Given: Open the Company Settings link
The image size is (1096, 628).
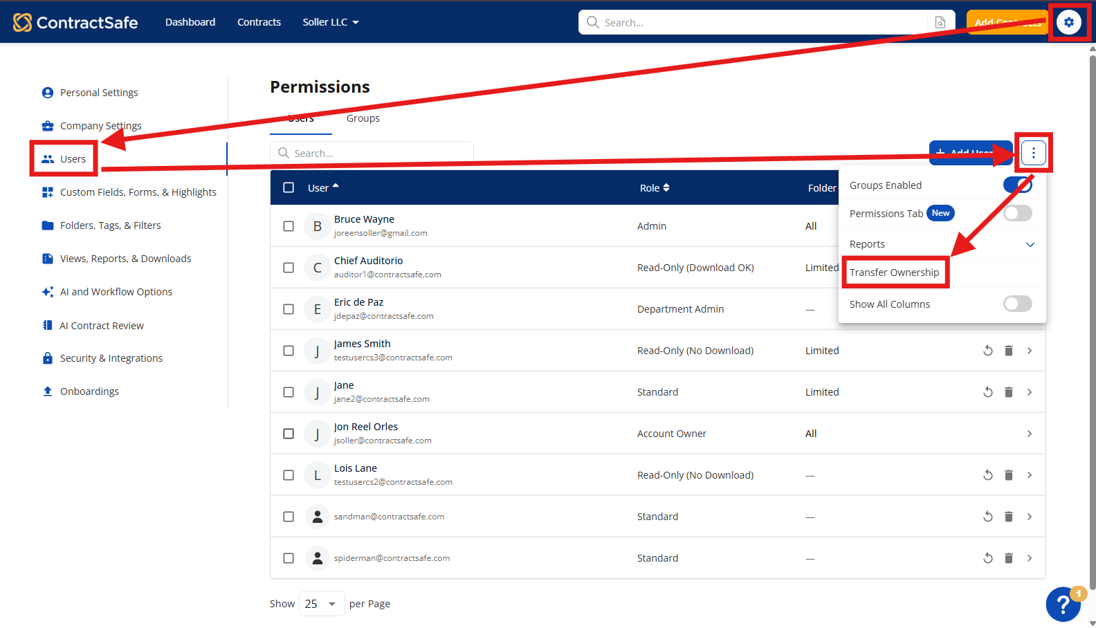Looking at the screenshot, I should click(101, 126).
